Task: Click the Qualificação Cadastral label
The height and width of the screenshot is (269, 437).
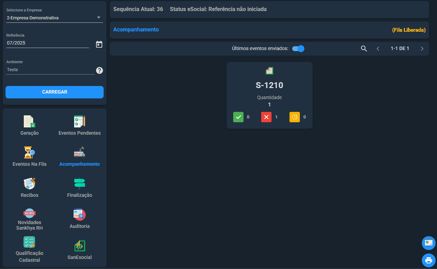Action: tap(29, 257)
